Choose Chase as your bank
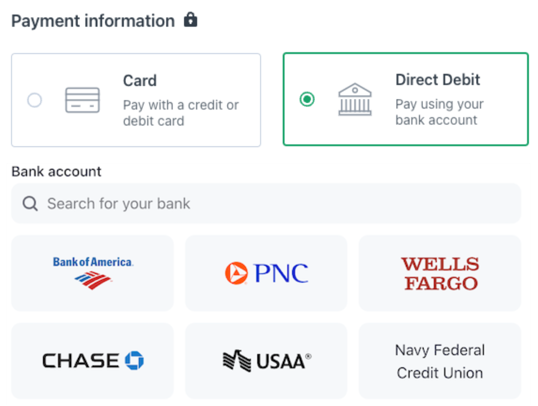Image resolution: width=538 pixels, height=406 pixels. click(x=92, y=361)
